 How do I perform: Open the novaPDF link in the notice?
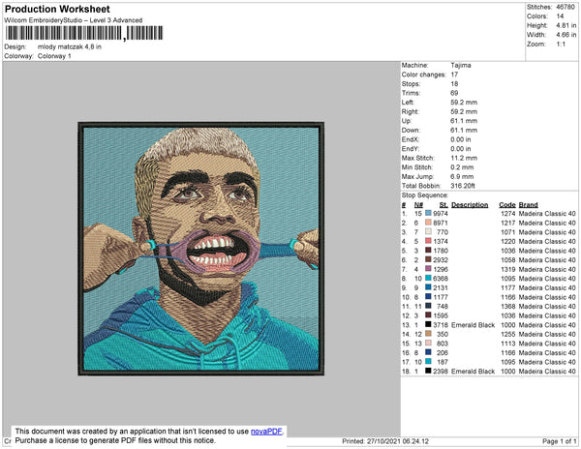(x=266, y=432)
